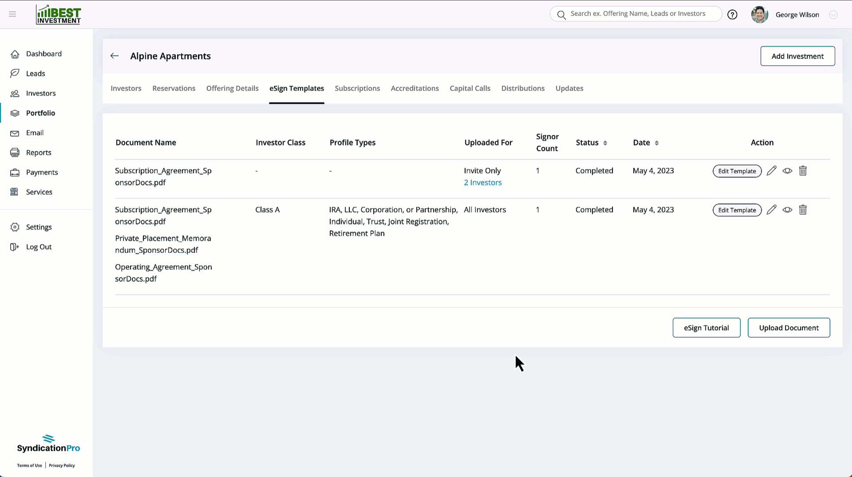Image resolution: width=852 pixels, height=477 pixels.
Task: Click the Reports printer icon
Action: pos(15,153)
